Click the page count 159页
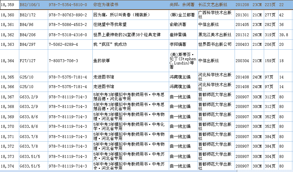This screenshot has height=172, width=293. tap(271, 61)
